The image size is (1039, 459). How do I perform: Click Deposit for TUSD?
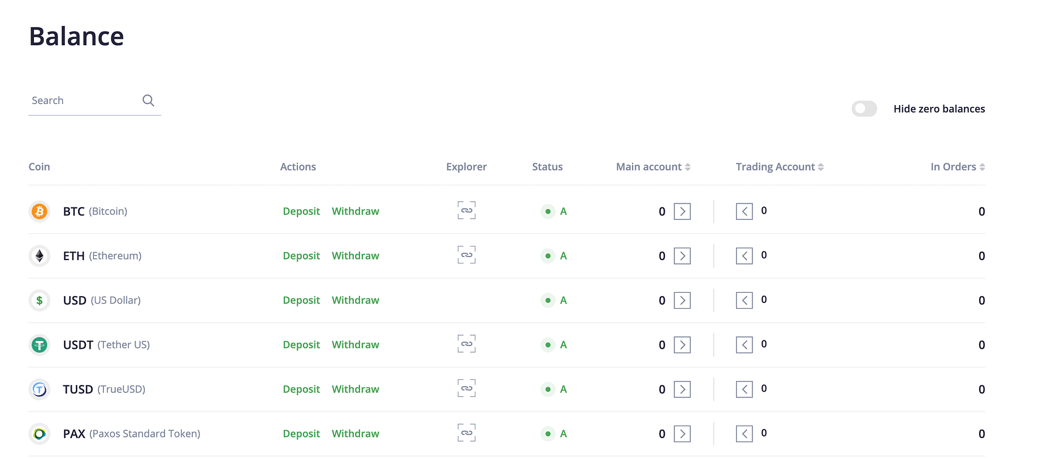(x=301, y=389)
